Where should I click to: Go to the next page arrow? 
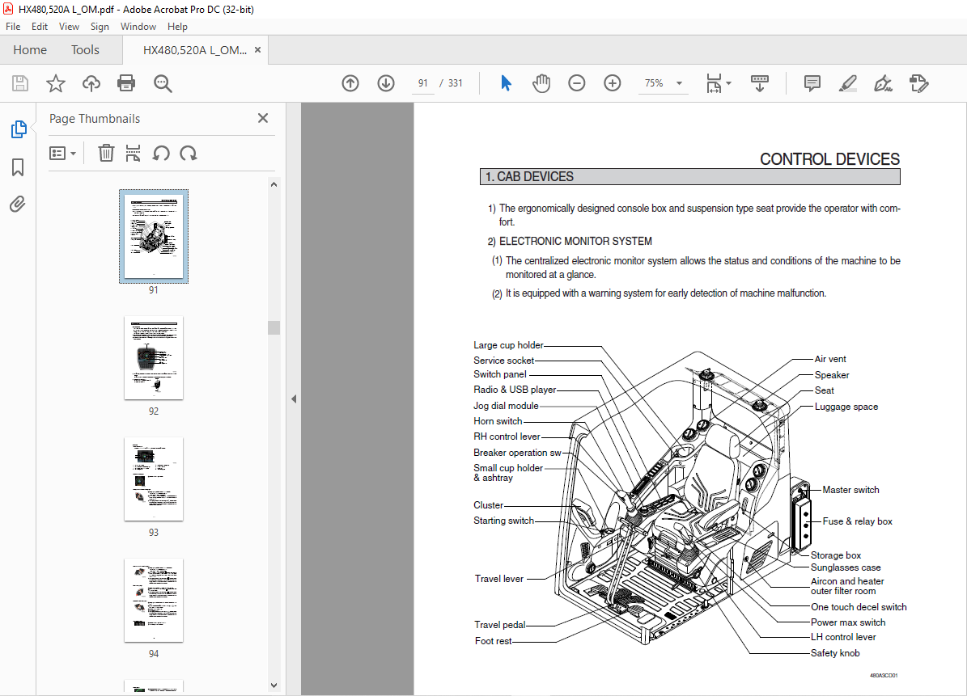click(386, 83)
